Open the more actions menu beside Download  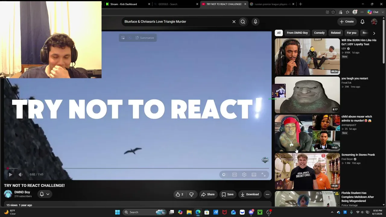(267, 194)
